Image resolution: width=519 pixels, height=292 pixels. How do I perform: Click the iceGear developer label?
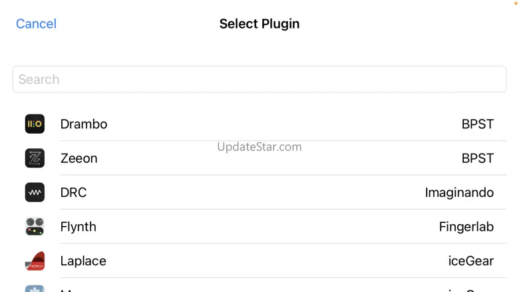click(x=470, y=261)
